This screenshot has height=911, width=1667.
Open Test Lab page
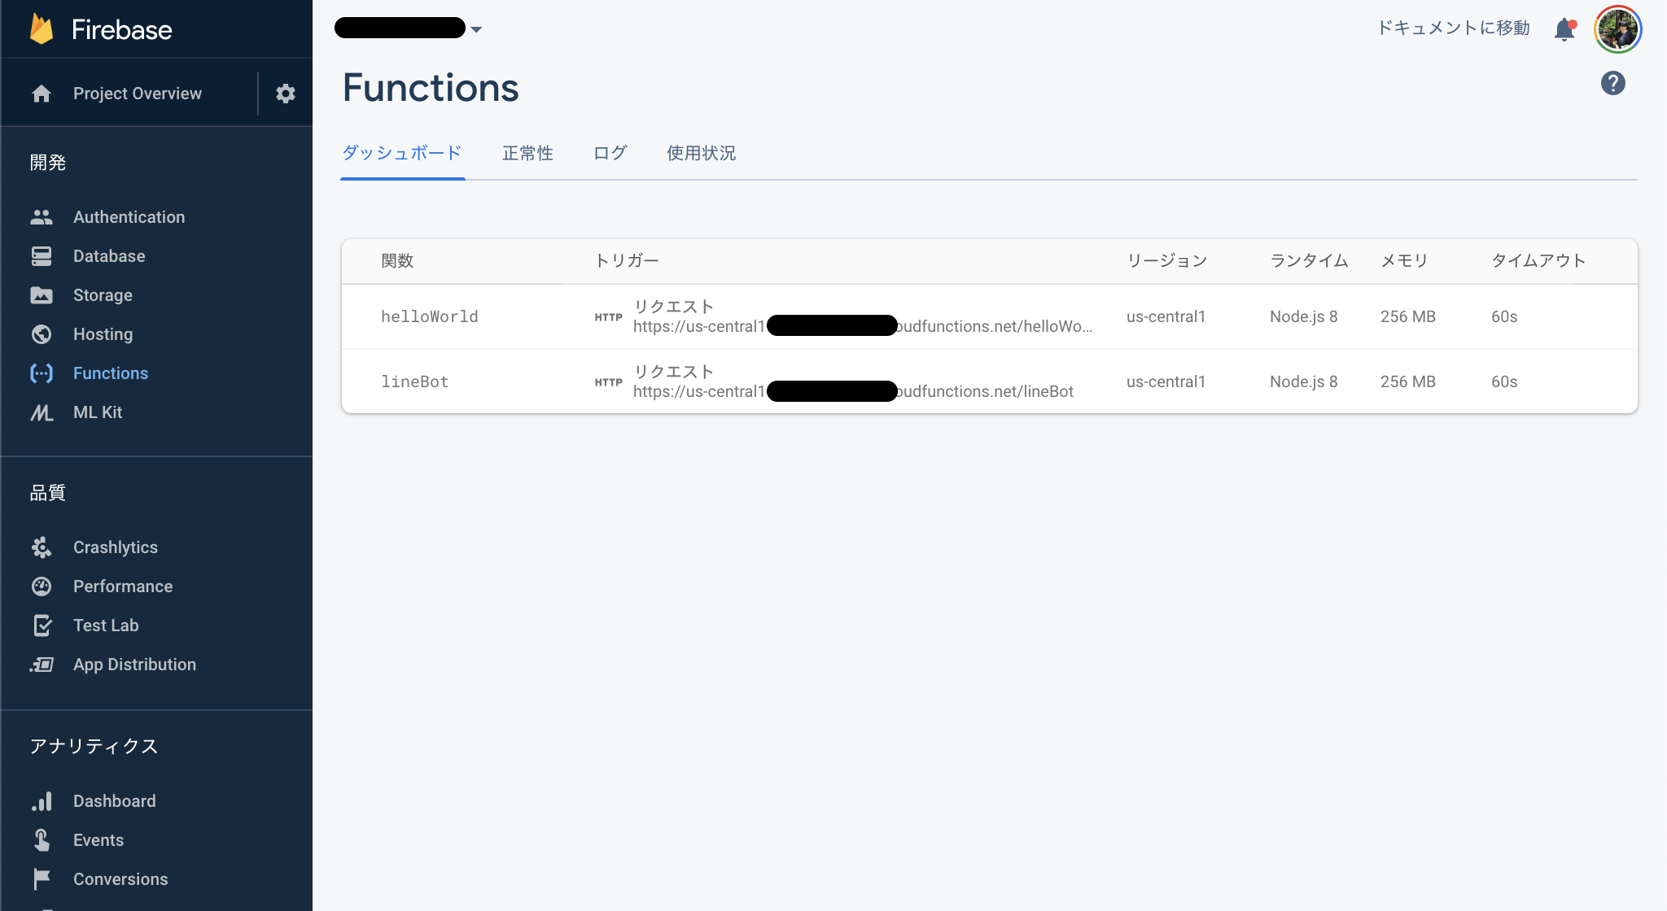coord(106,625)
